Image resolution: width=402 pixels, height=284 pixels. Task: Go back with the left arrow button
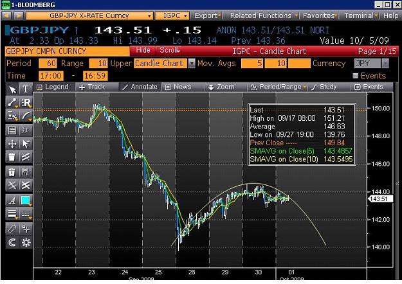pos(6,15)
